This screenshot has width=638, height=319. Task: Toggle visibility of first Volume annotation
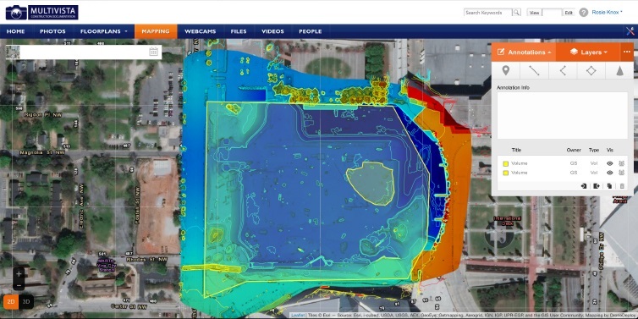click(x=609, y=163)
